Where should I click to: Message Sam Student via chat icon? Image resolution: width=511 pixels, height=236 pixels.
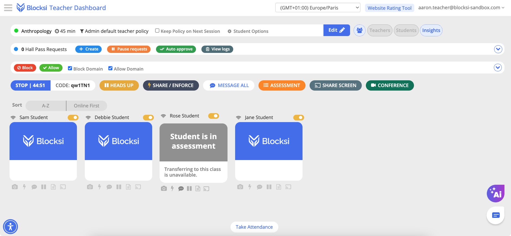(34, 187)
